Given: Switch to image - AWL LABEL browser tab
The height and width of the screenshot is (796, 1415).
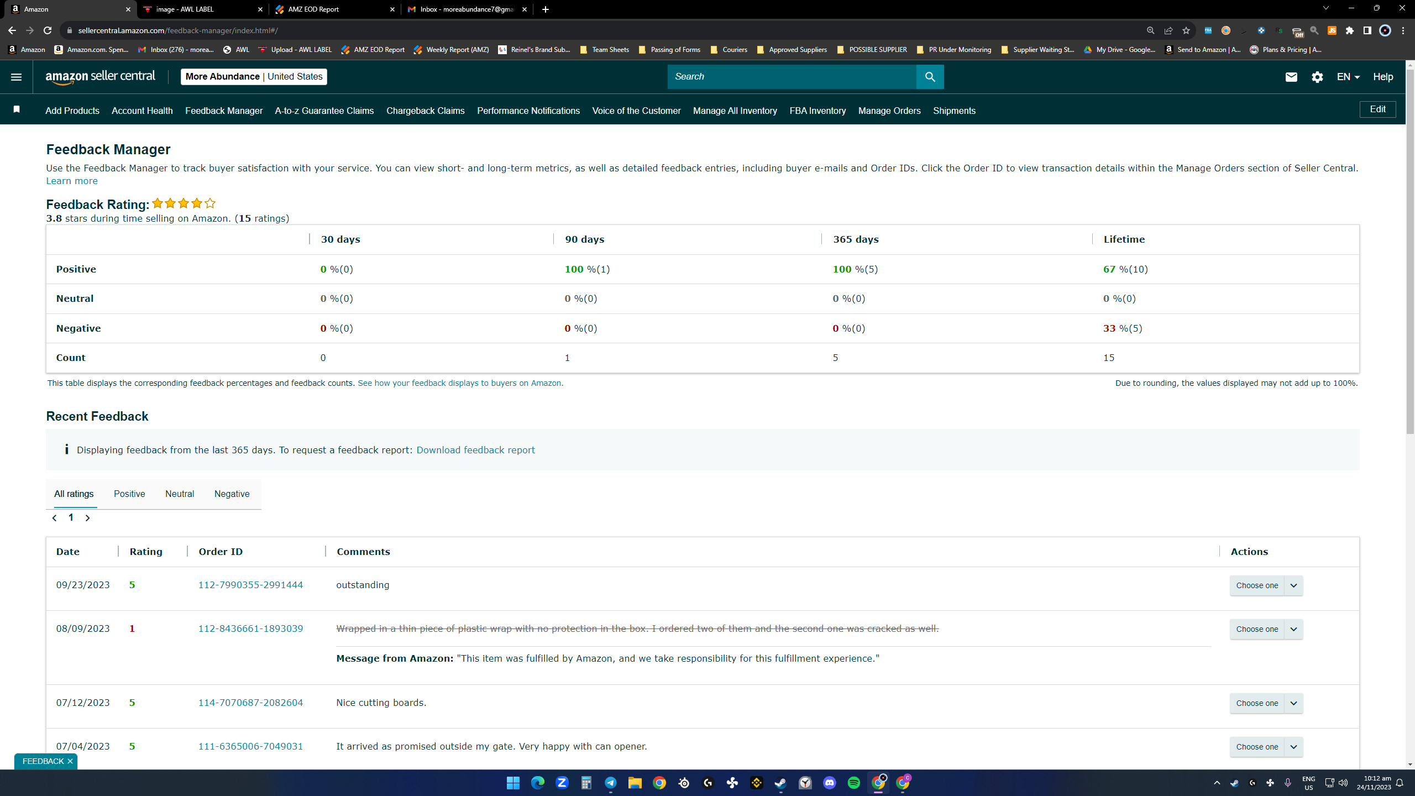Looking at the screenshot, I should (203, 9).
